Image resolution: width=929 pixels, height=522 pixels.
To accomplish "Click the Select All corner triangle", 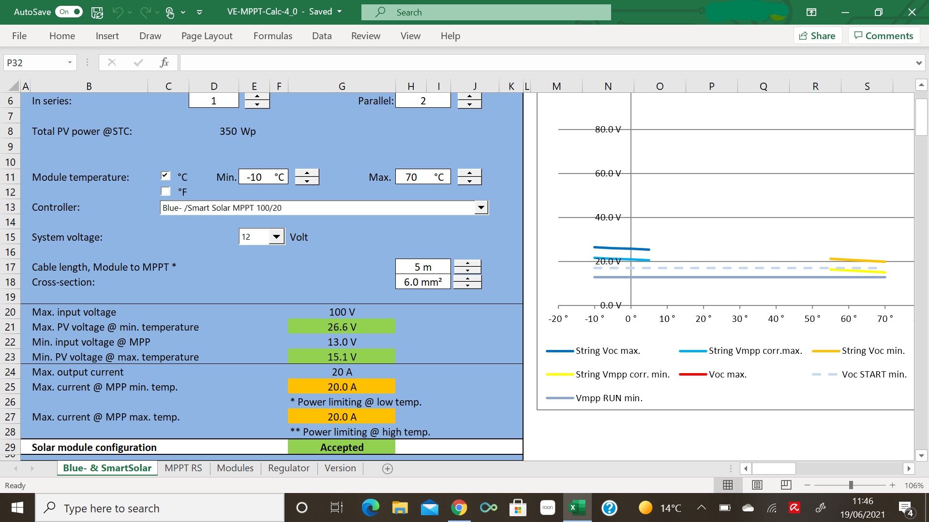I will 13,87.
